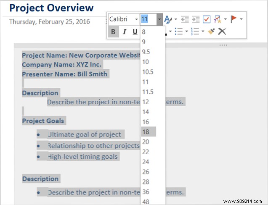Toggle Bold formatting button
The image size is (268, 205).
[x=114, y=32]
